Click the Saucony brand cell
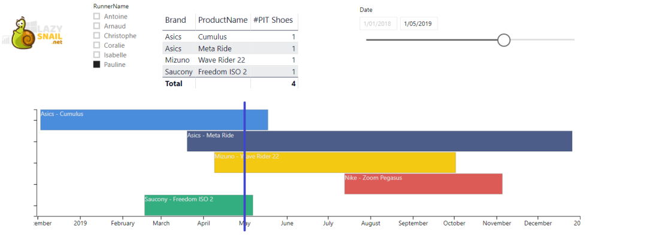647x241 pixels. coord(179,72)
